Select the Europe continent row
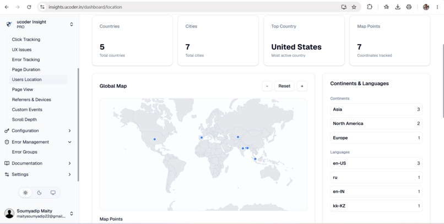 pyautogui.click(x=376, y=138)
